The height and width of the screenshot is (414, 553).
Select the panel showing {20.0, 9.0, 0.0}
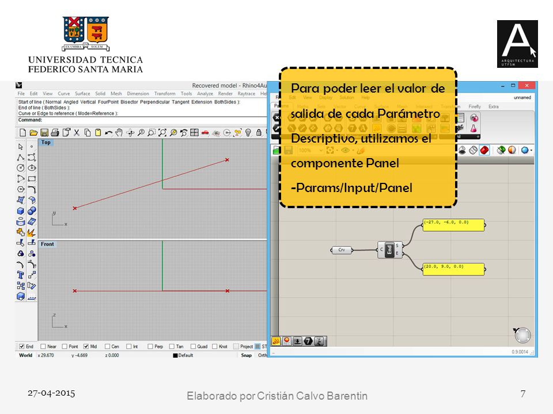point(453,269)
